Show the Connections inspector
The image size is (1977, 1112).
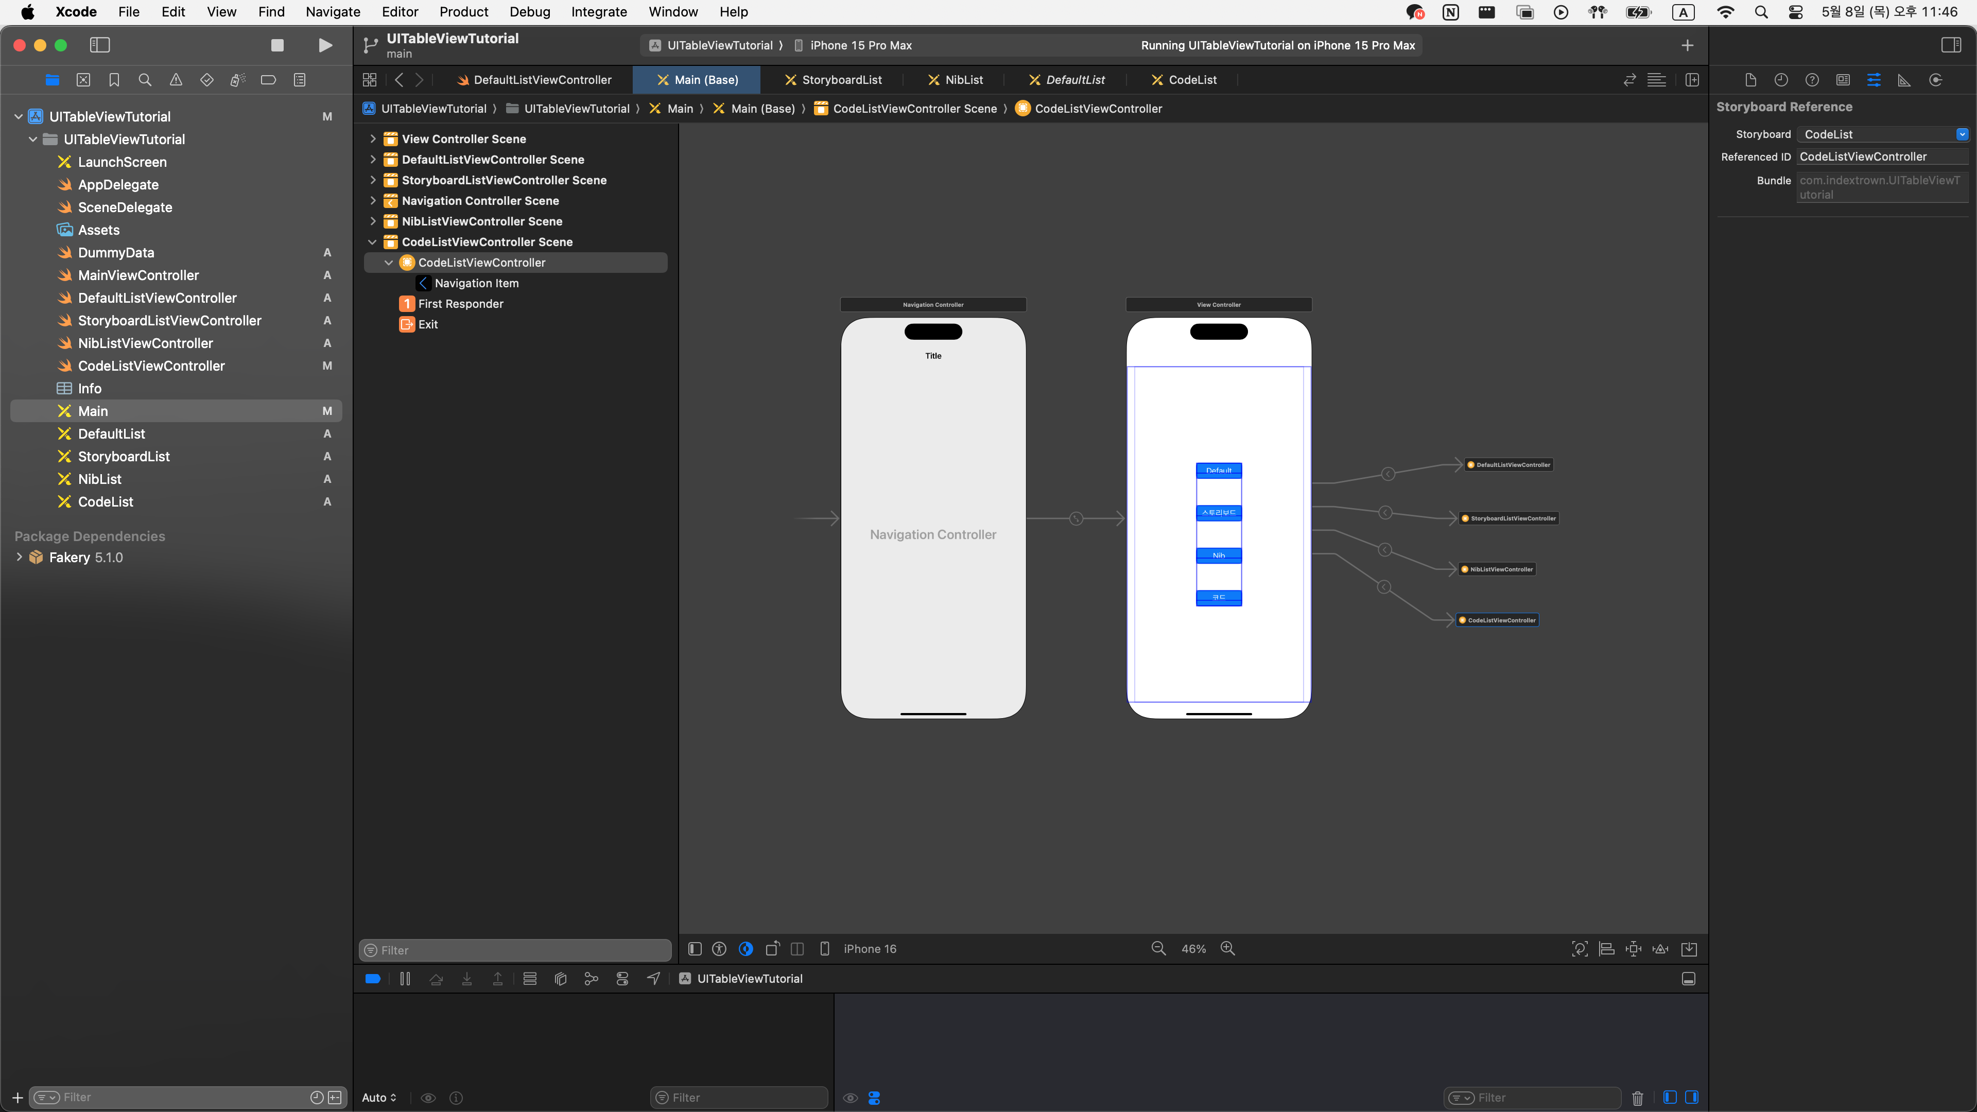pyautogui.click(x=1936, y=80)
